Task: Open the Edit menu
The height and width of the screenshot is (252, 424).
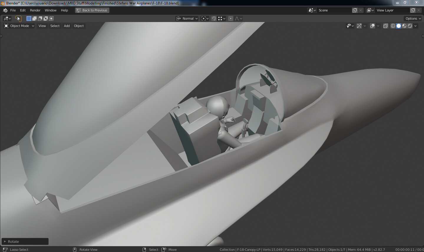Action: tap(23, 10)
